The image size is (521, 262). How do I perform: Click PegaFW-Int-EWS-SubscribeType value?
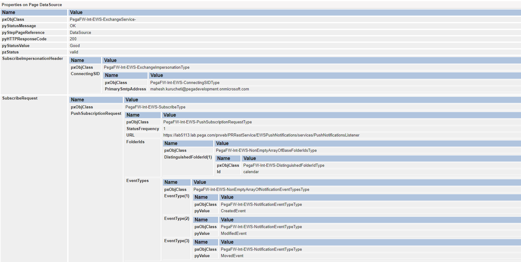pyautogui.click(x=155, y=107)
